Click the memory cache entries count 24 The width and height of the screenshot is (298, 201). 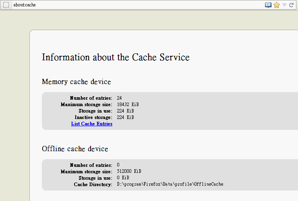click(x=120, y=98)
